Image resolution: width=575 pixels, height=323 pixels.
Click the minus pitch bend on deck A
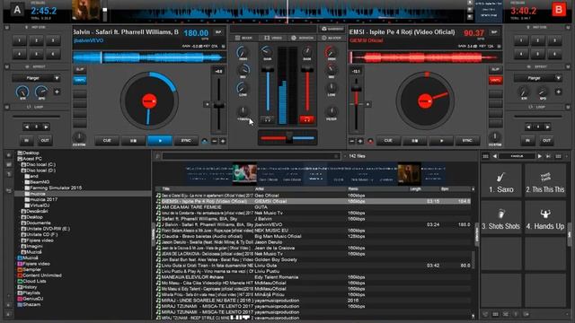pyautogui.click(x=215, y=141)
